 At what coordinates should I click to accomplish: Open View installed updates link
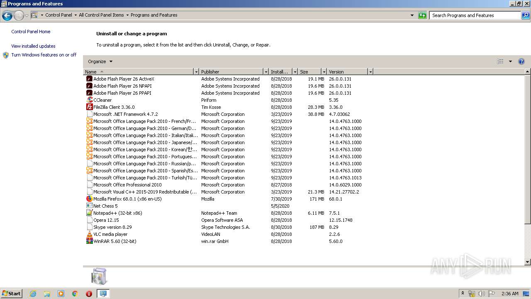33,46
